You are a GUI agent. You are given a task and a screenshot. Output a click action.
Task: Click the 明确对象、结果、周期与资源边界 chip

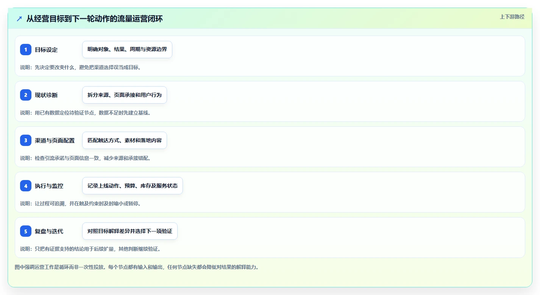127,50
